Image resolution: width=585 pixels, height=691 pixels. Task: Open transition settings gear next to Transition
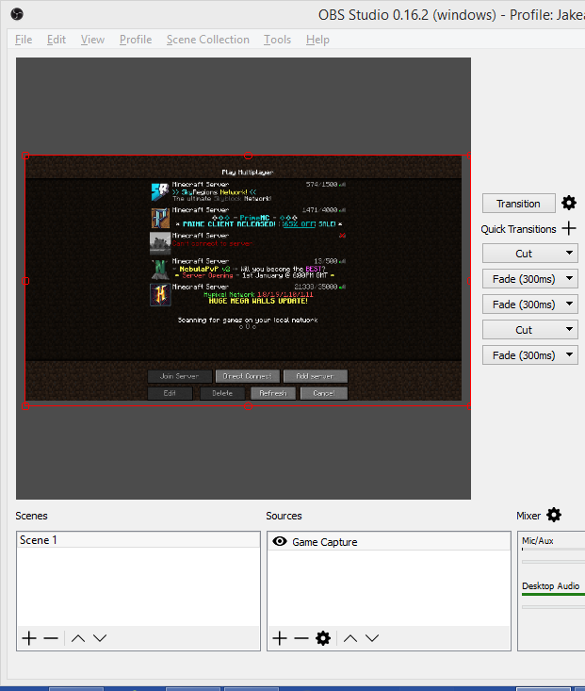click(x=569, y=203)
